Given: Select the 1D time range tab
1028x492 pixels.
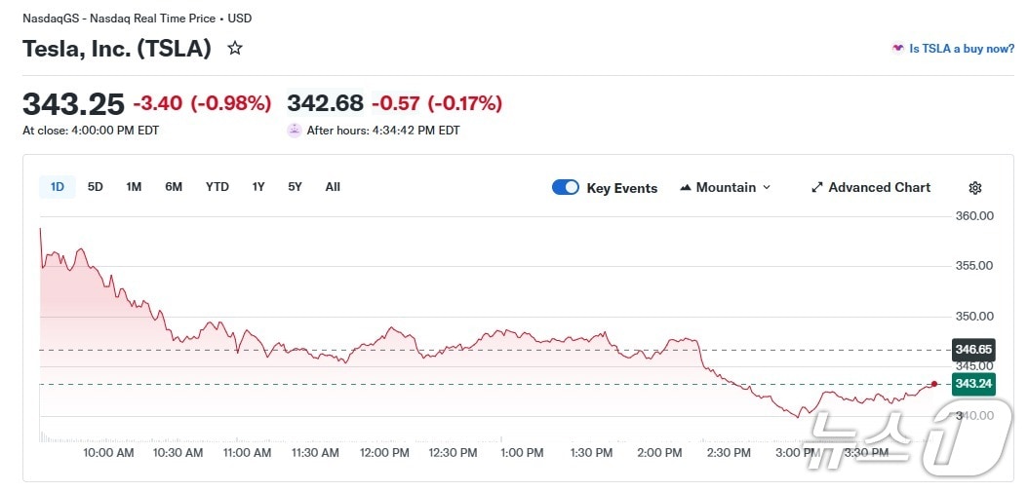Looking at the screenshot, I should pos(58,187).
